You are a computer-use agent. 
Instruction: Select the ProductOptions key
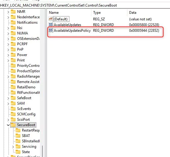pos(28,71)
